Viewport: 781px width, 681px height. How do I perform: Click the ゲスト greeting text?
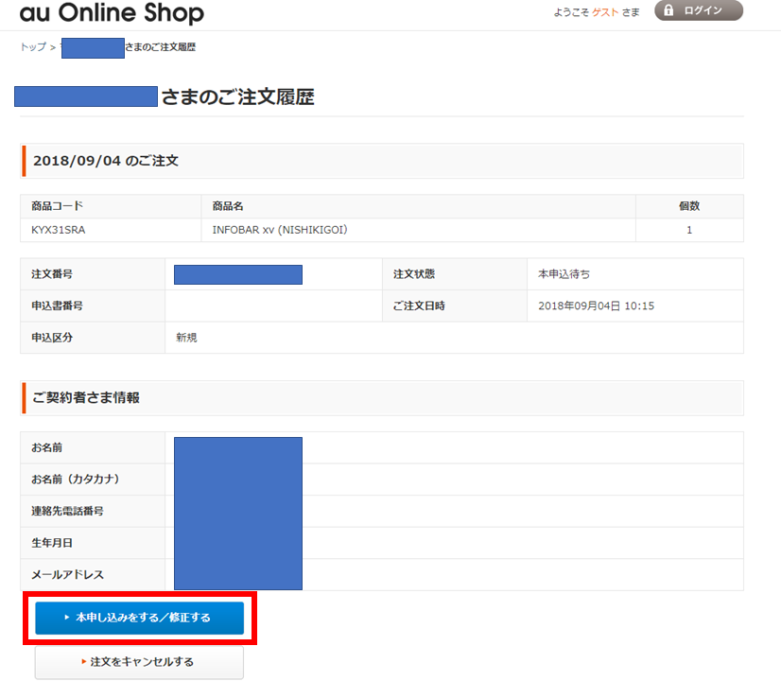(x=605, y=12)
